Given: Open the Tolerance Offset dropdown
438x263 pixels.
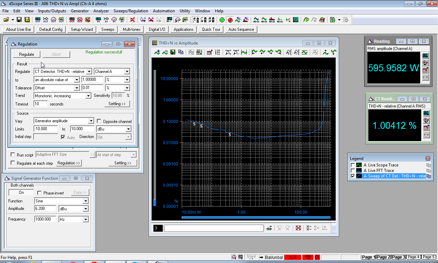Looking at the screenshot, I should pos(77,88).
